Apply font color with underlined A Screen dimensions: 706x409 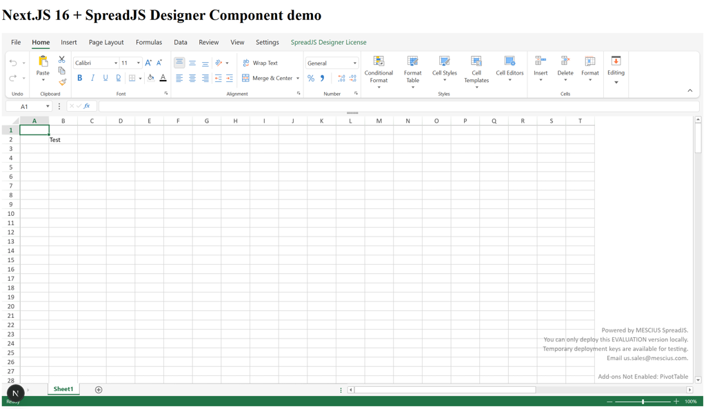163,78
